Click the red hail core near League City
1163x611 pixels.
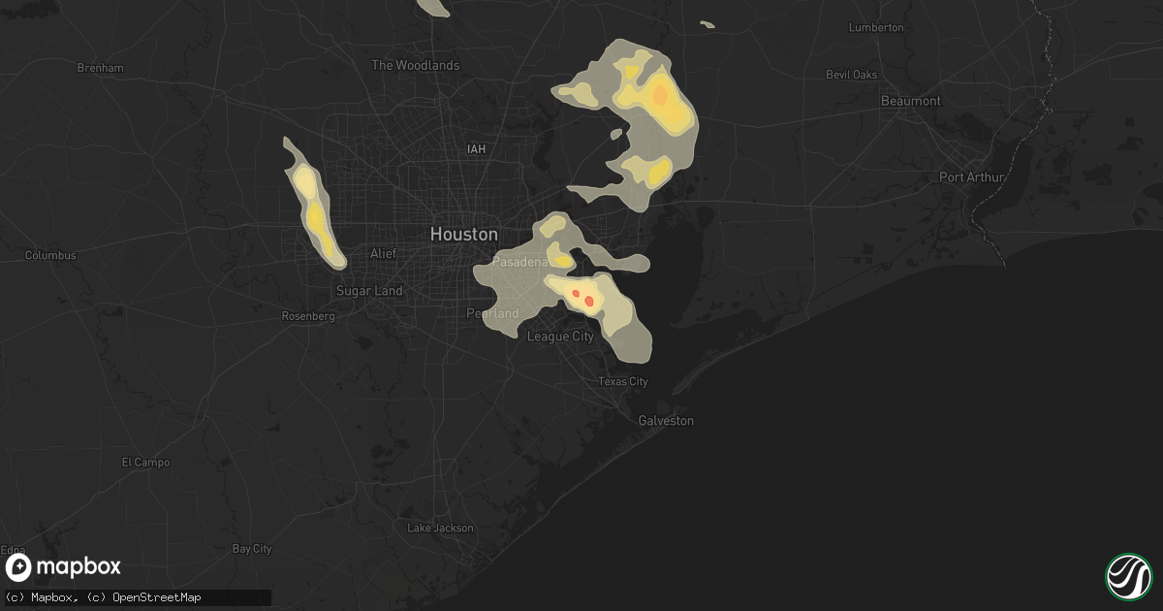[588, 302]
